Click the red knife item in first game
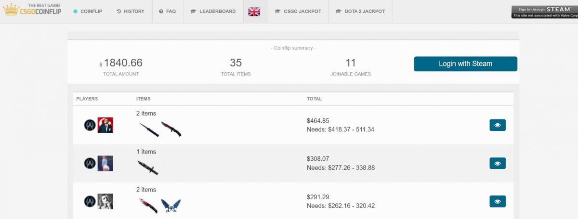The image size is (578, 219). (171, 129)
